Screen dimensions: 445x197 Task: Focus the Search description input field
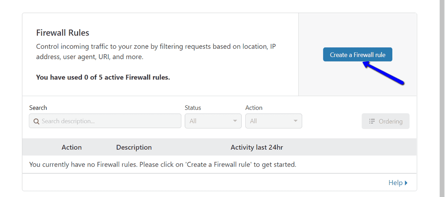point(105,121)
